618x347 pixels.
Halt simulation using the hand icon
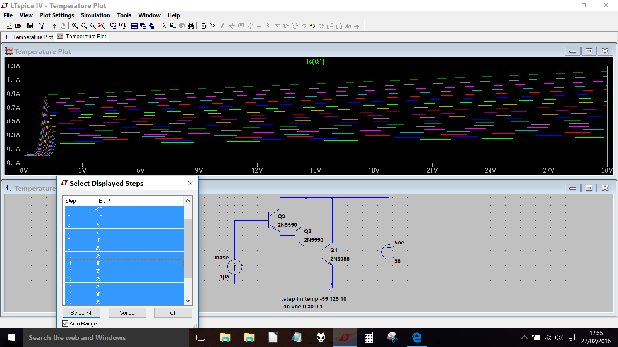[63, 26]
